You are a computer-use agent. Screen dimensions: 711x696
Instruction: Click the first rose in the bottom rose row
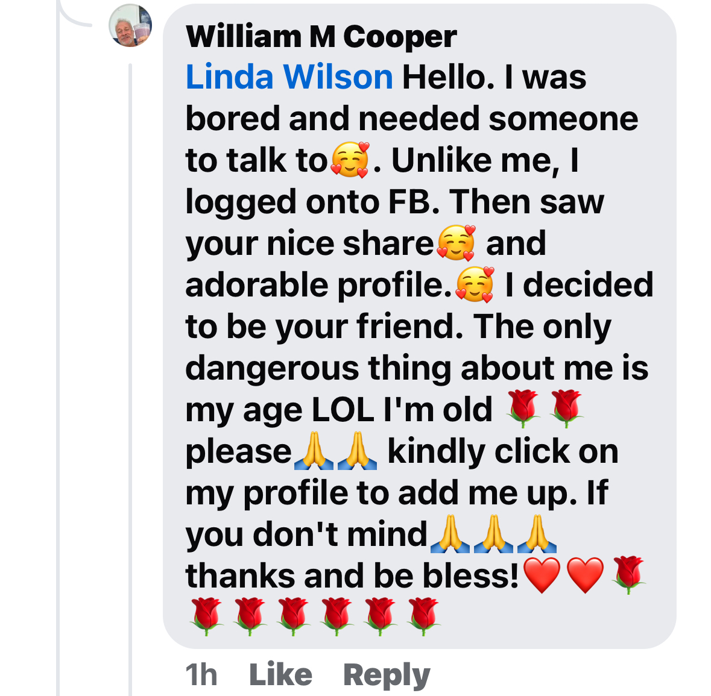207,616
